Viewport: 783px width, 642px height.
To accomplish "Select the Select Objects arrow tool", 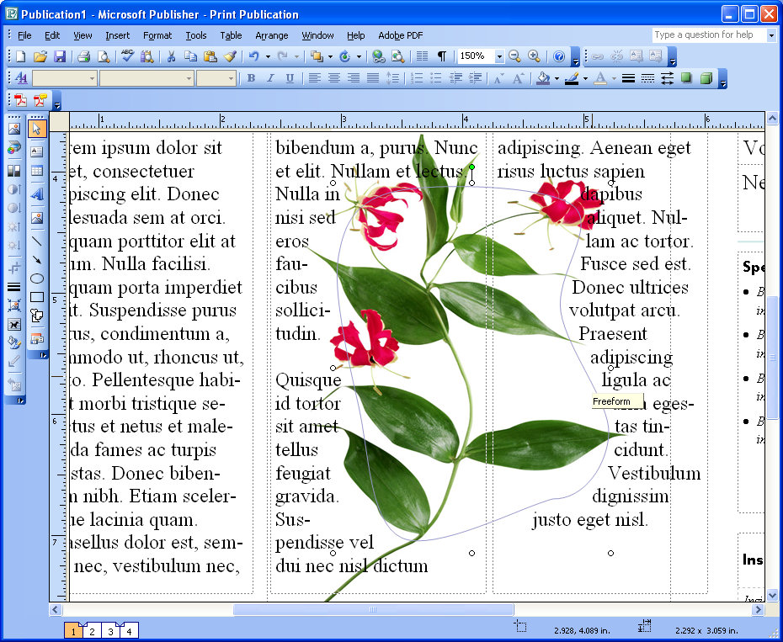I will 37,129.
